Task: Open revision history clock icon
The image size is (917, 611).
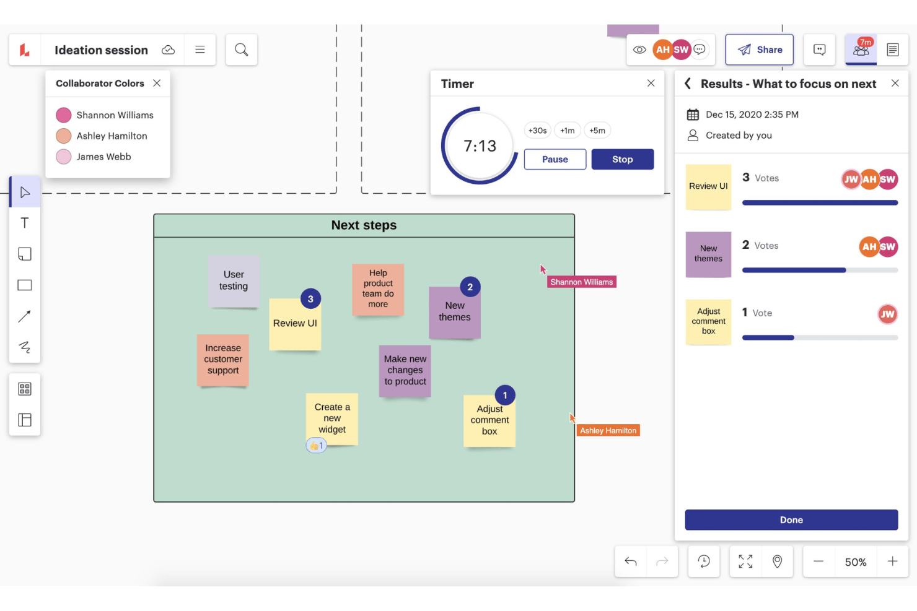Action: pos(704,561)
